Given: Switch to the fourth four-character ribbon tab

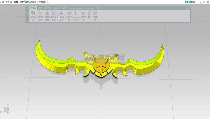Looking at the screenshot, I should (x=57, y=8).
